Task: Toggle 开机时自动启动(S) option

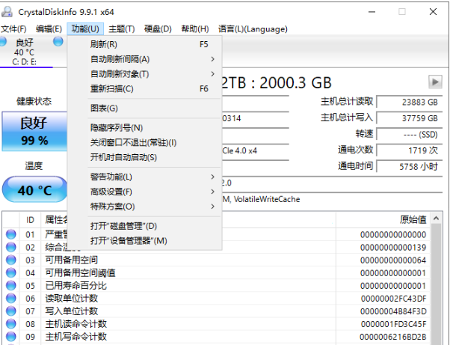Action: [x=144, y=157]
